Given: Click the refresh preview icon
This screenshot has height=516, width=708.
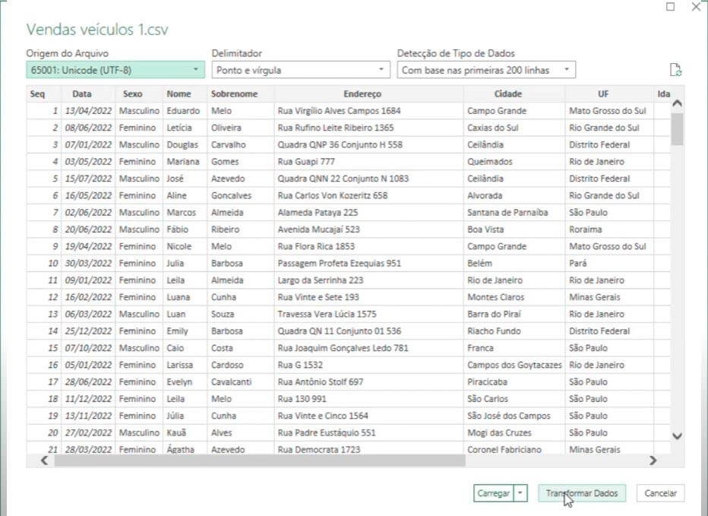Looking at the screenshot, I should coord(675,70).
